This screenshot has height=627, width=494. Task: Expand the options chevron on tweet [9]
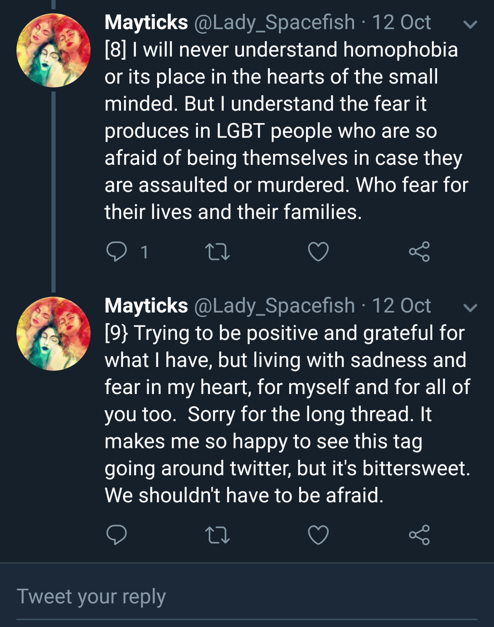pos(470,308)
